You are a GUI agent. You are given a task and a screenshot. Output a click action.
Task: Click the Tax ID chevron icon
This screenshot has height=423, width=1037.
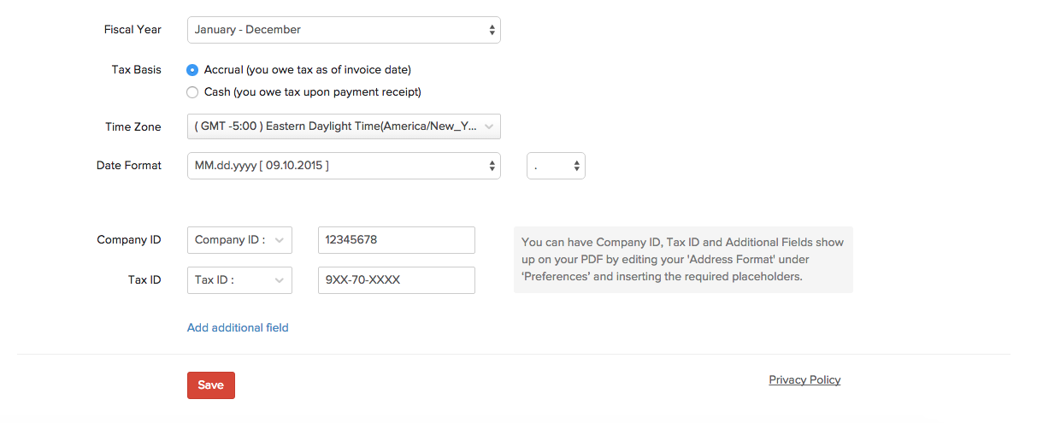tap(280, 280)
